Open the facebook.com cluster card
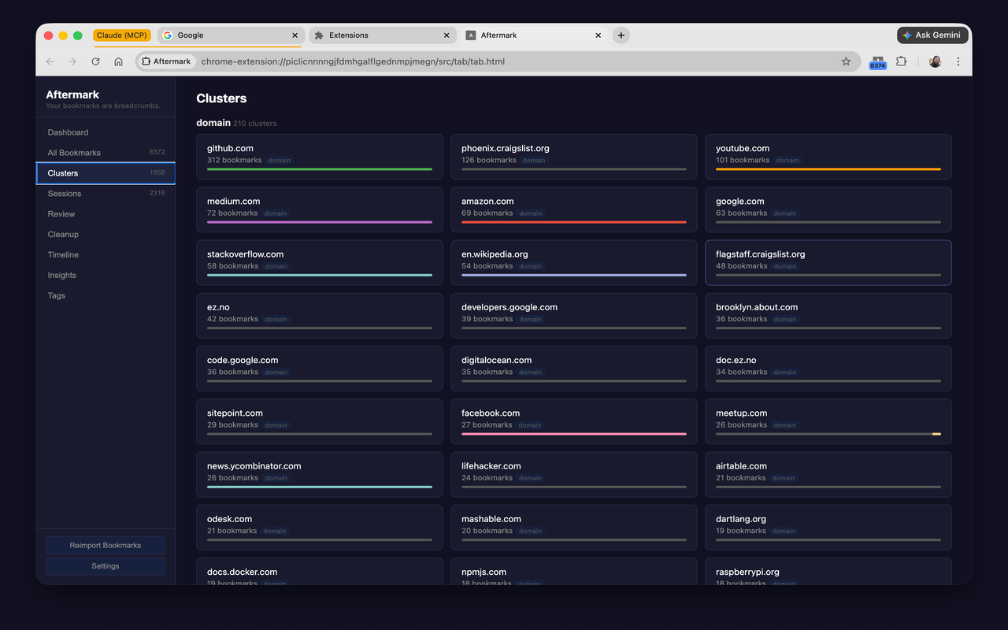 574,421
